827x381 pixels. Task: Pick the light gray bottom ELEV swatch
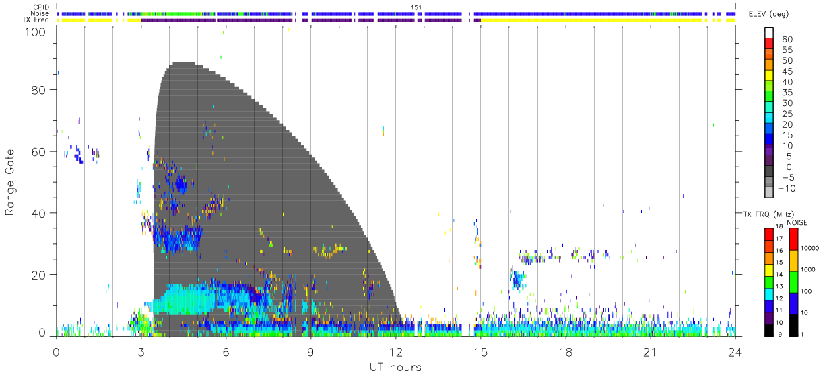(x=769, y=192)
